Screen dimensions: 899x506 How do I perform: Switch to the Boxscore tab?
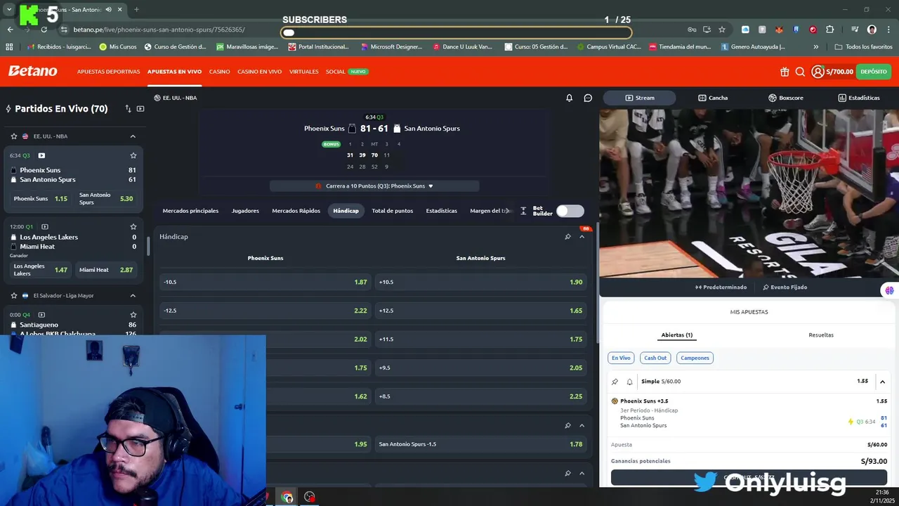click(x=786, y=98)
